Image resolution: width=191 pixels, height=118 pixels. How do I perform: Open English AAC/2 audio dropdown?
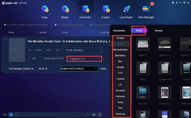coord(79,69)
